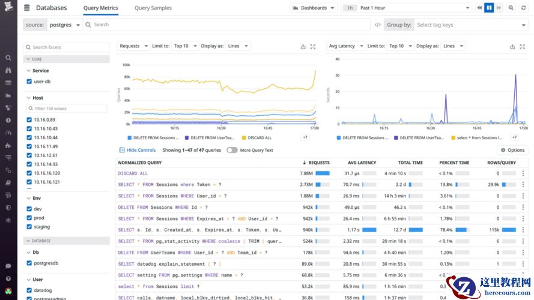
Task: Open the help icon in sidebar
Action: [8, 278]
